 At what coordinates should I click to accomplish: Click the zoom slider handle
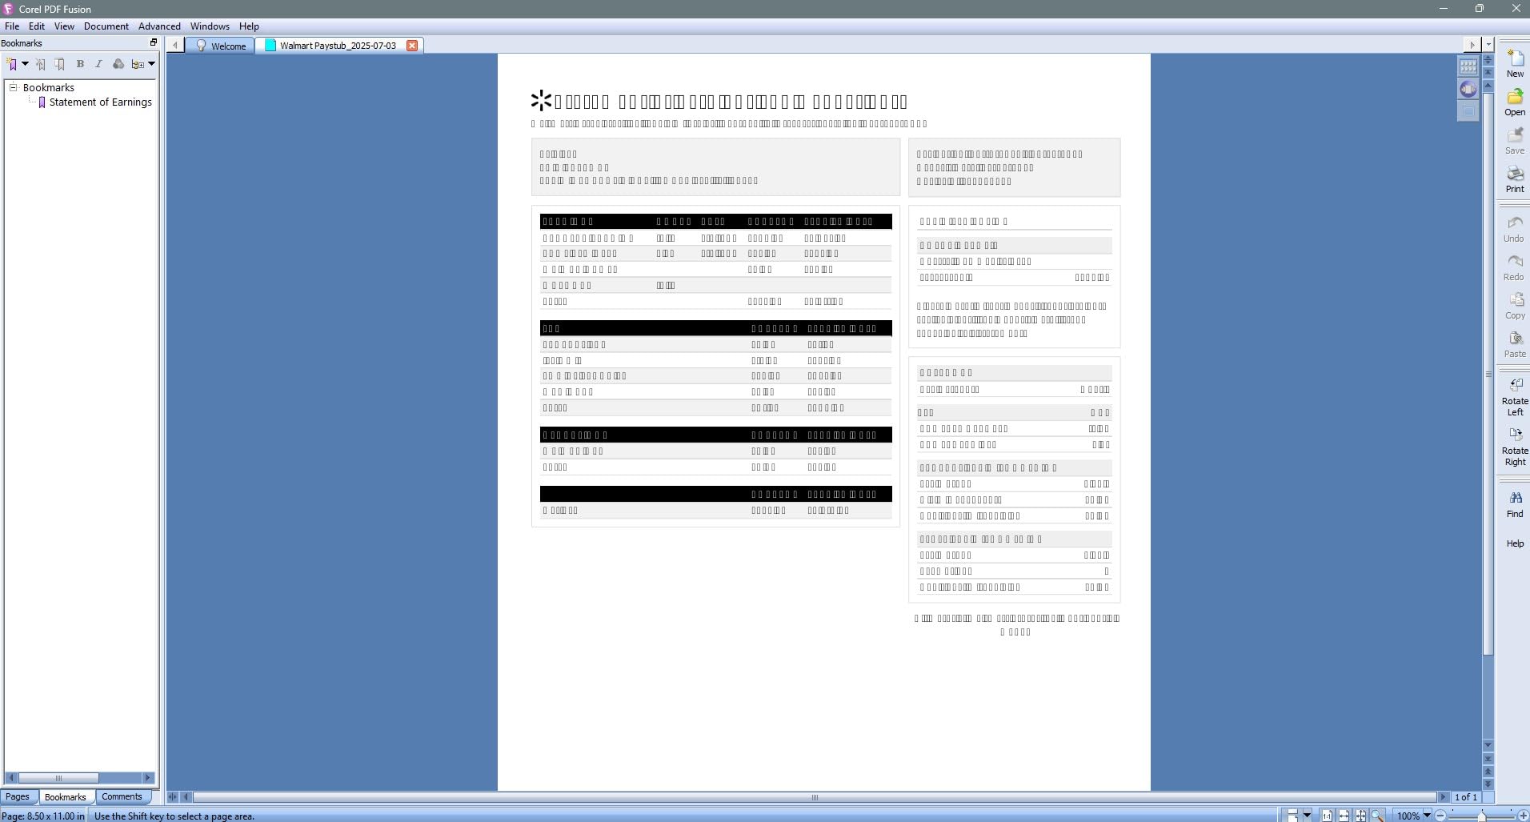1482,816
